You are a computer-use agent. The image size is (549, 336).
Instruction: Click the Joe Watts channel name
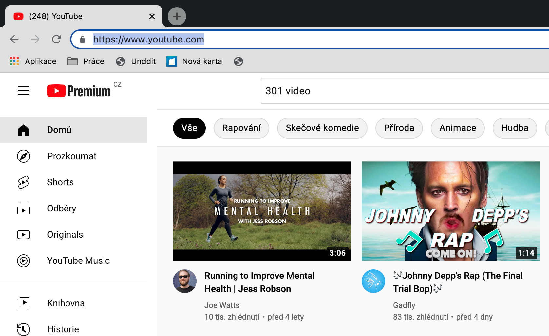pos(222,305)
